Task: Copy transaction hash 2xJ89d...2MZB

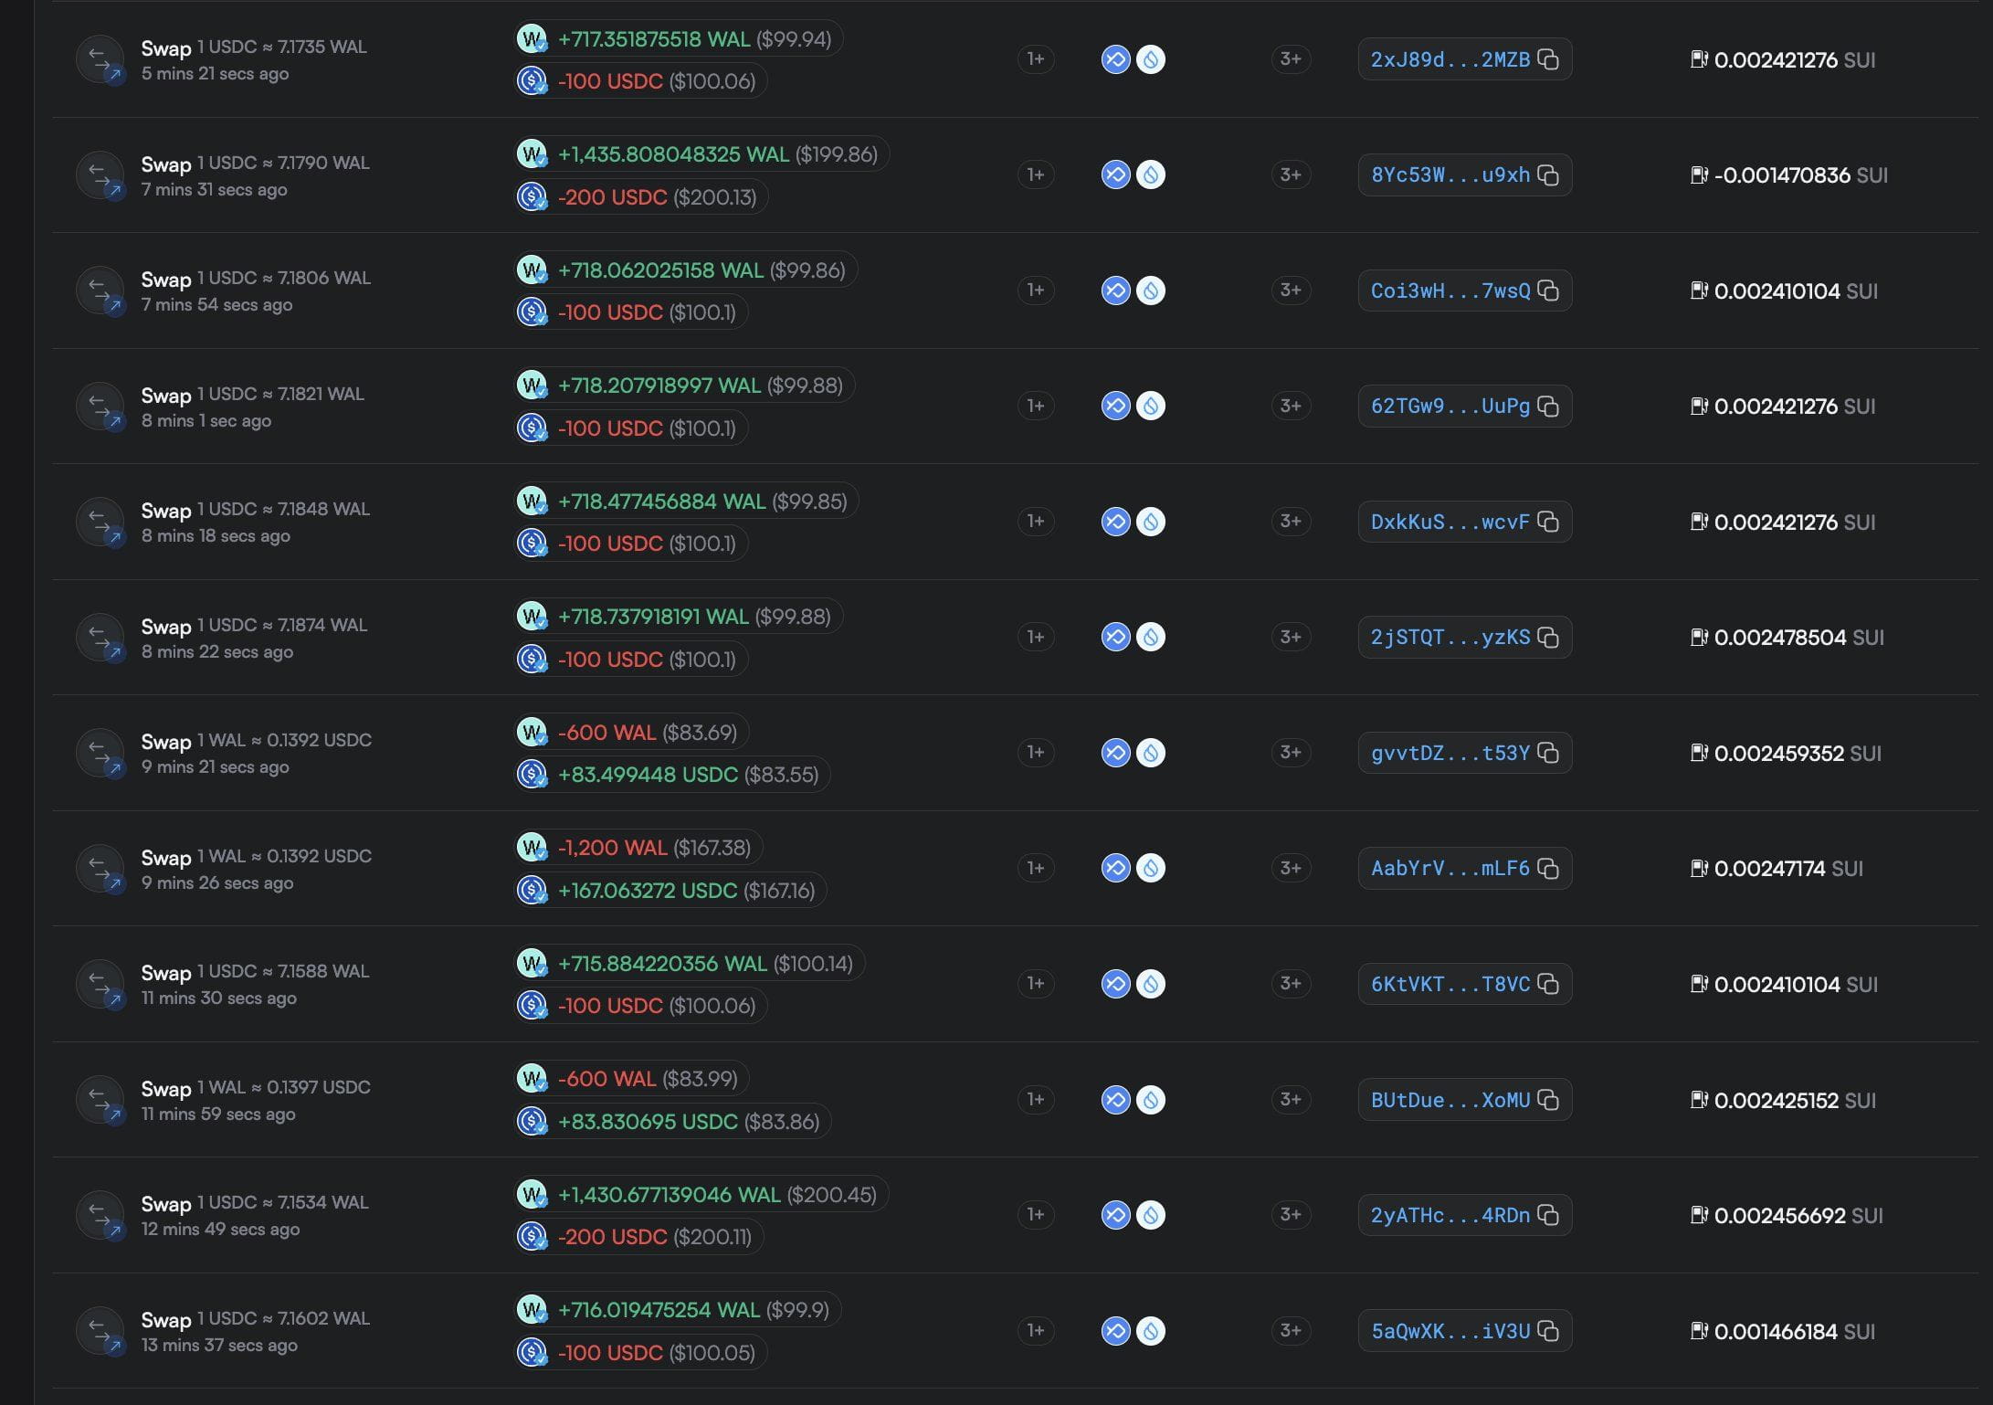Action: pyautogui.click(x=1548, y=59)
